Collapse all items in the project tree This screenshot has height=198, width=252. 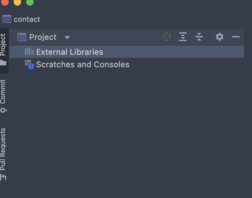pos(199,37)
